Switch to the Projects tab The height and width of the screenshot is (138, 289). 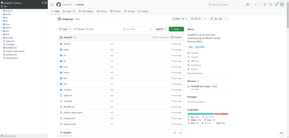(115, 11)
